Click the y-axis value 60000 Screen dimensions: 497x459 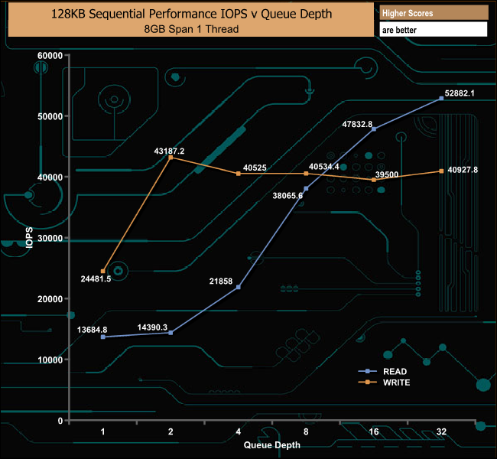50,56
